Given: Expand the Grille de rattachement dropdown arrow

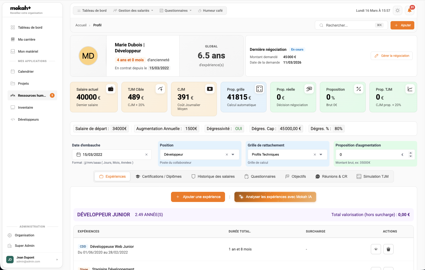Looking at the screenshot, I should pyautogui.click(x=321, y=155).
